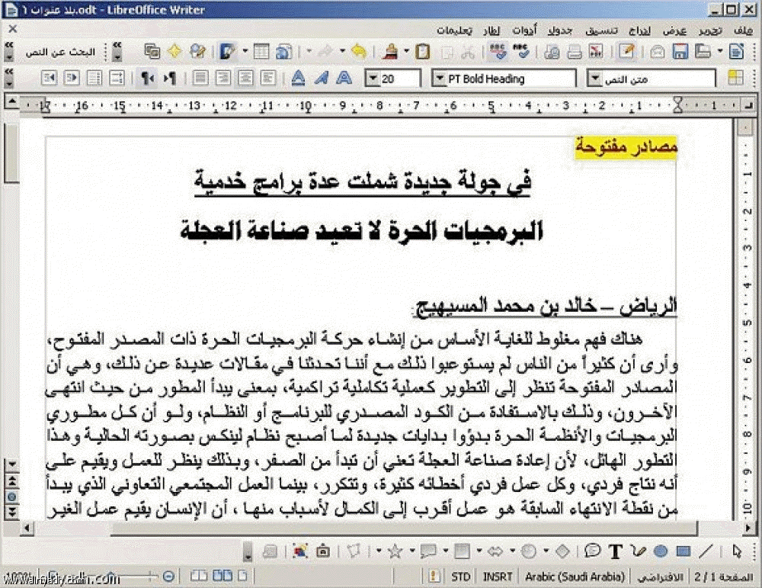Toggle Italic formatting icon
Viewport: 762px width, 588px height.
(x=321, y=79)
